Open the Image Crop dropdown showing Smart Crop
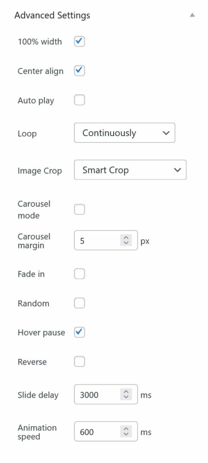This screenshot has width=208, height=463. tap(130, 170)
